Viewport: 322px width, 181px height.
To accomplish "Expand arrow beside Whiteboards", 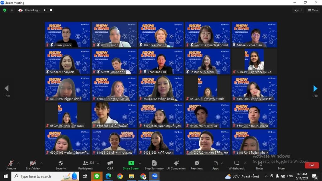I will [245, 163].
